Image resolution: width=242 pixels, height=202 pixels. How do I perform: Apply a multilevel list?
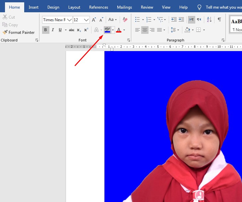[x=160, y=20]
